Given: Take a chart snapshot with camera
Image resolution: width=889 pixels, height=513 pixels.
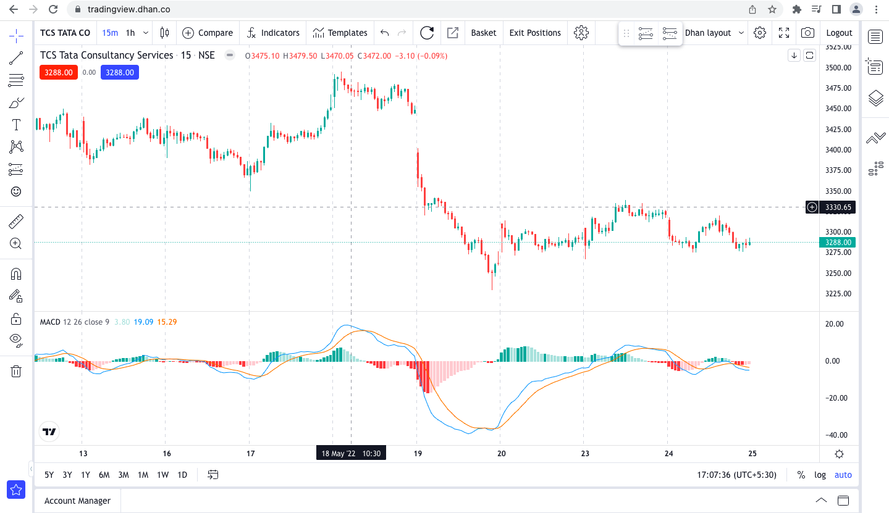Looking at the screenshot, I should pos(807,33).
